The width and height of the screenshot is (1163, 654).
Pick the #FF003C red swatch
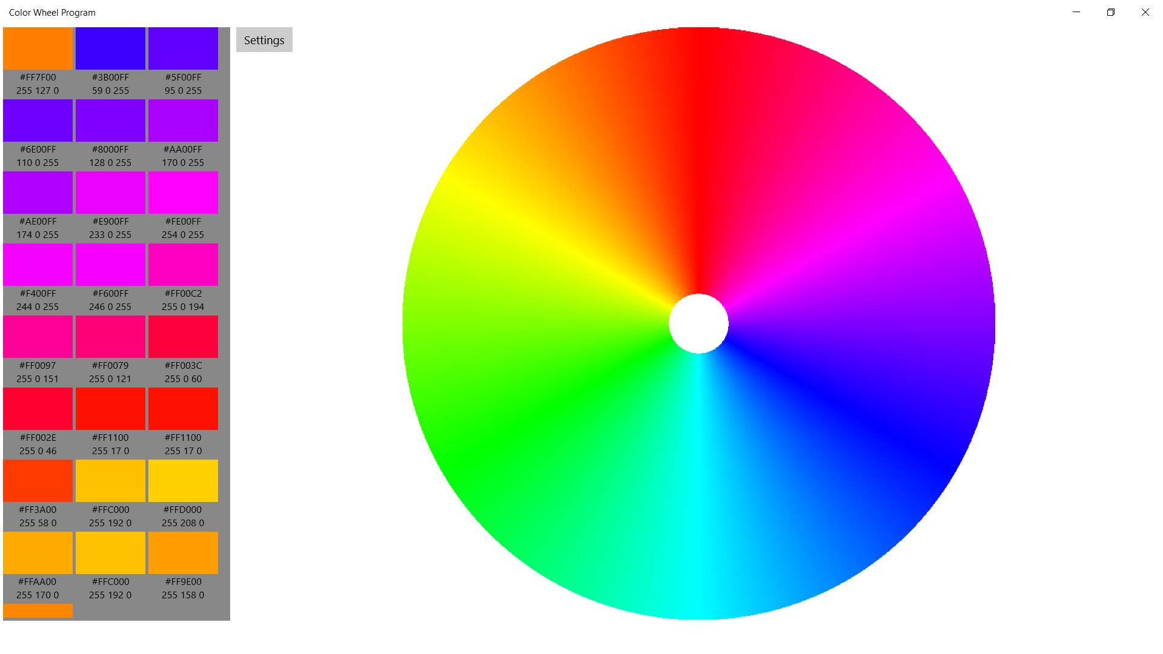point(183,337)
